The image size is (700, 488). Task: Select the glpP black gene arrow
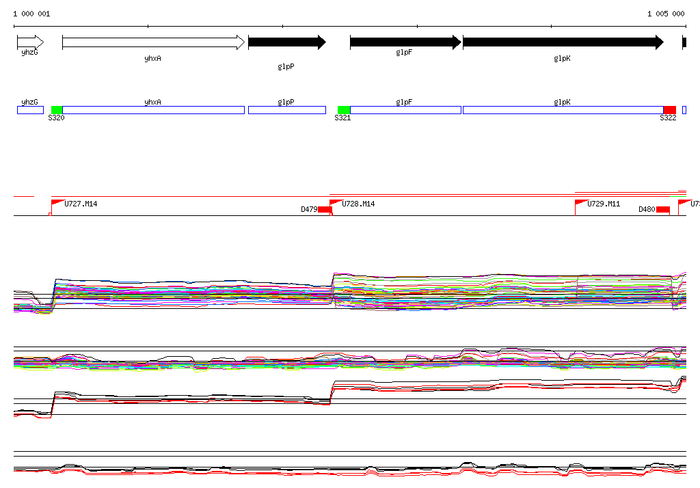[287, 42]
